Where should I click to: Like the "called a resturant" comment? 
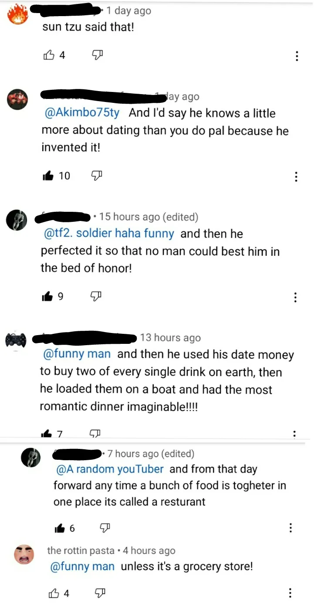(x=59, y=528)
